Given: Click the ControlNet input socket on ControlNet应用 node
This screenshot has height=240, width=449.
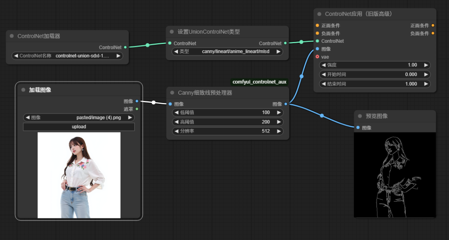Looking at the screenshot, I should (x=317, y=41).
